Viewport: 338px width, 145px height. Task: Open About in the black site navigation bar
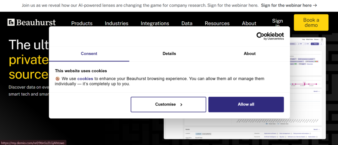pos(249,23)
